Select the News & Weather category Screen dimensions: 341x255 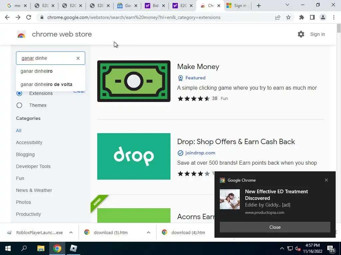(x=34, y=190)
